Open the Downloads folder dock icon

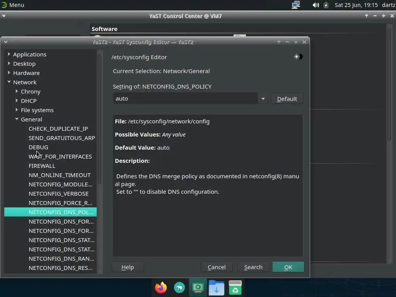[217, 288]
